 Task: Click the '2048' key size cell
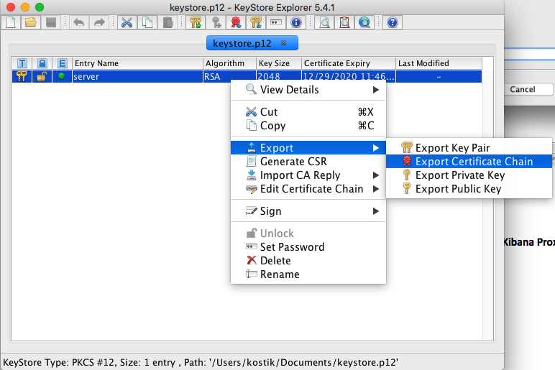coord(279,76)
